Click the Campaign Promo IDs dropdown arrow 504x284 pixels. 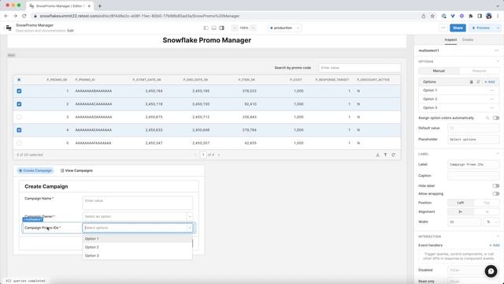pos(190,228)
